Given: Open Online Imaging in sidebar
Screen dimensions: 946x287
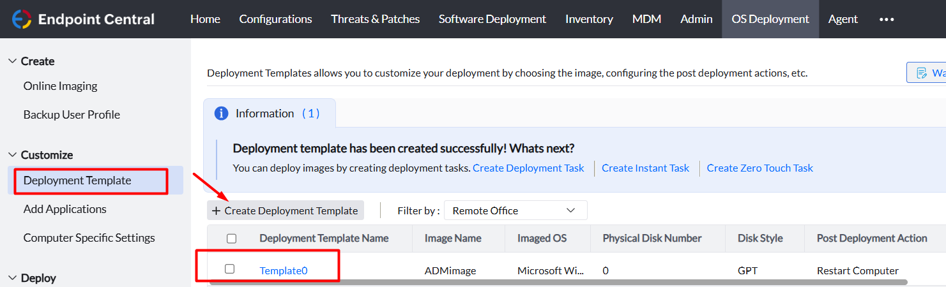Looking at the screenshot, I should pos(60,86).
